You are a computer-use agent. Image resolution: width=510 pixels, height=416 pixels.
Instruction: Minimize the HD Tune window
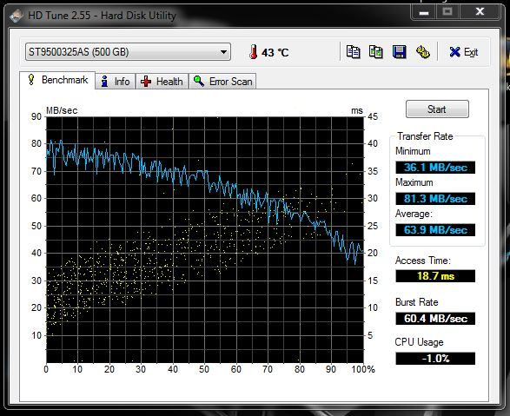tap(423, 13)
